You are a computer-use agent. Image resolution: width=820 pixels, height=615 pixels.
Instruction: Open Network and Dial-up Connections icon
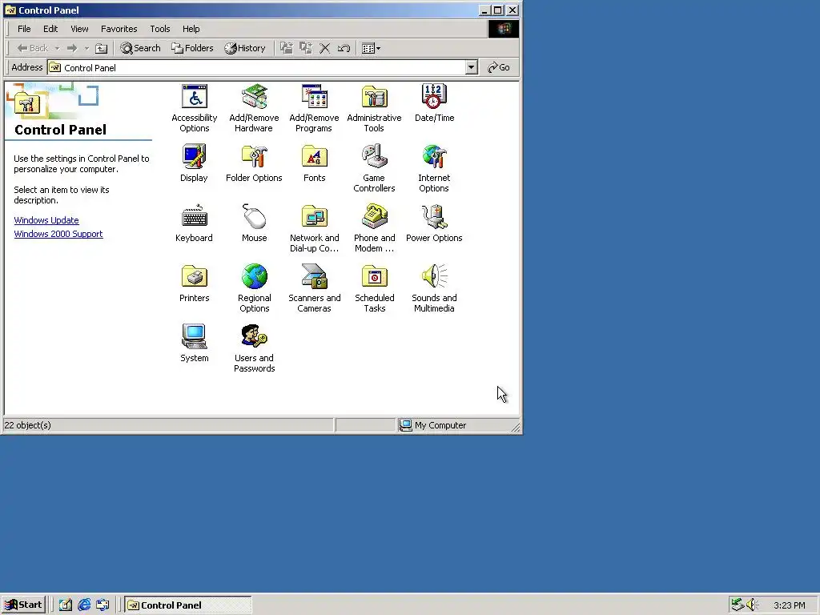[x=314, y=228]
